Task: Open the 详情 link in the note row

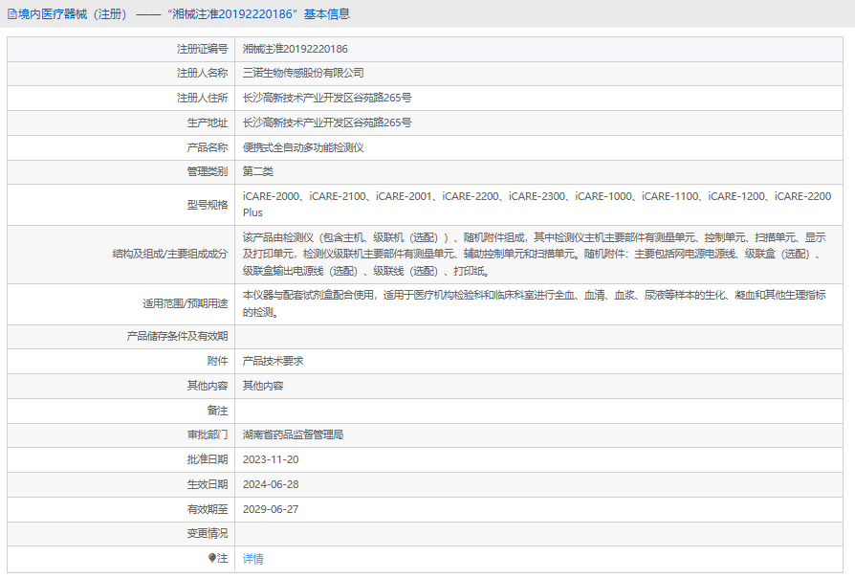Action: pos(253,558)
